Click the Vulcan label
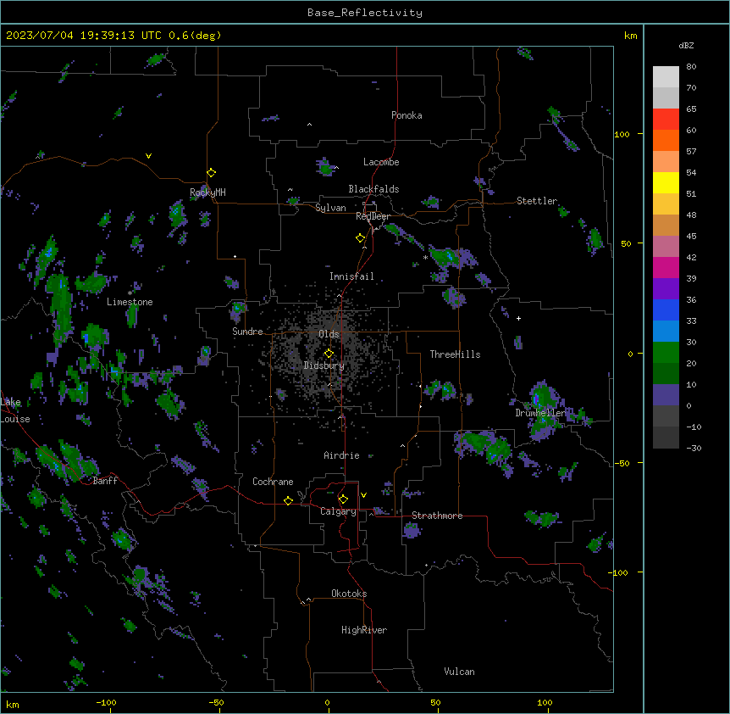The width and height of the screenshot is (730, 714). tap(459, 672)
